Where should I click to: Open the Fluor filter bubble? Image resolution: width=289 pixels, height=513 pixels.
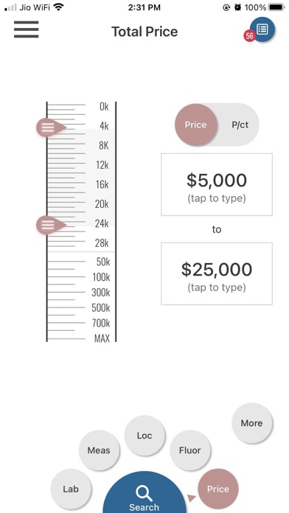pyautogui.click(x=189, y=450)
